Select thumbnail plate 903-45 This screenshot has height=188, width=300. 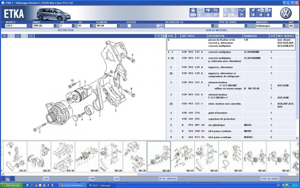183,156
